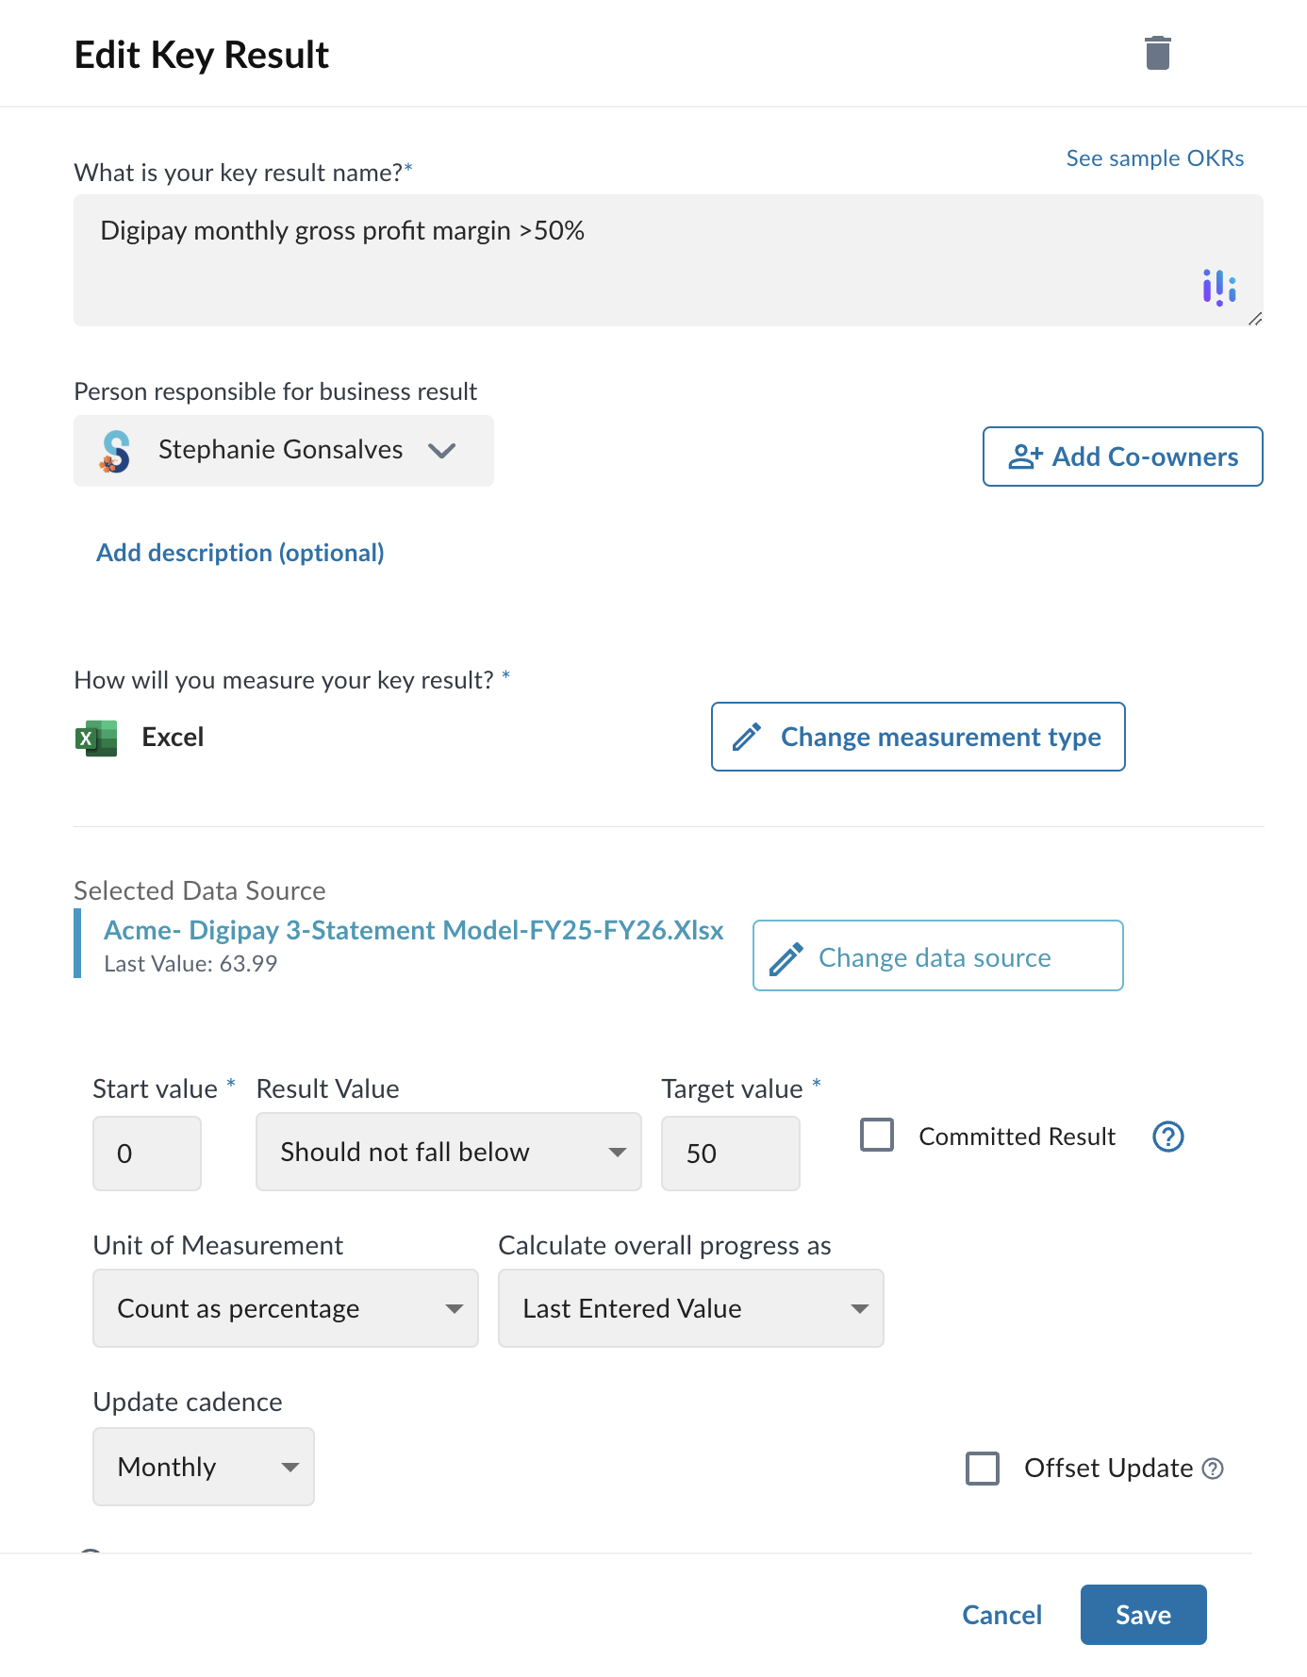Expand the responsible person selector
Screen dimensions: 1307x1677
click(284, 451)
